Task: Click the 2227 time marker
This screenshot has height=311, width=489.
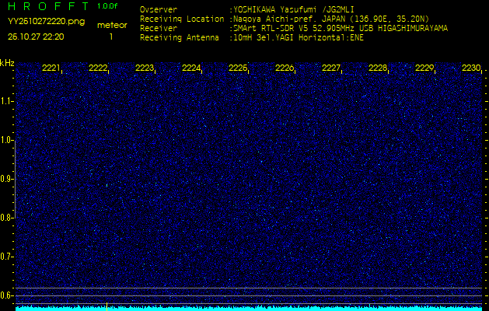Action: tap(331, 68)
